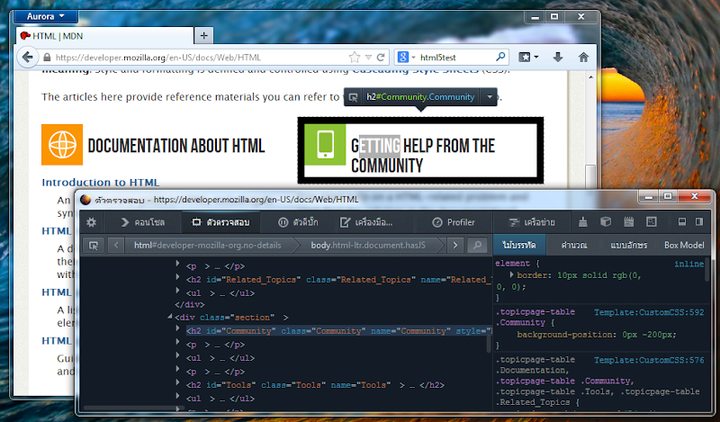The image size is (720, 422).
Task: Click inspector search magnifier button
Action: coord(478,246)
